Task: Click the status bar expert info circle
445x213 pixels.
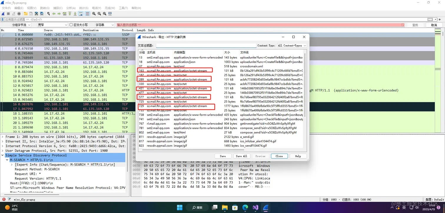Action: click(4, 199)
